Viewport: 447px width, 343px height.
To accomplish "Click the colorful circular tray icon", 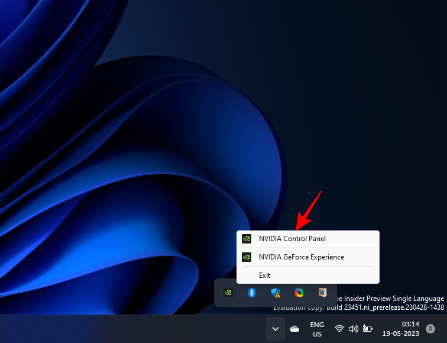I will click(x=299, y=293).
